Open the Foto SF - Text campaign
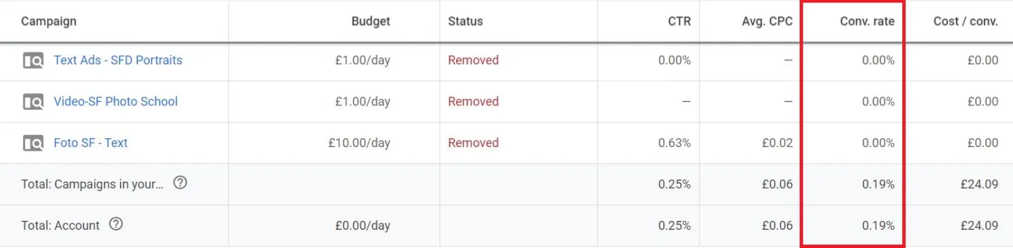This screenshot has width=1013, height=248. point(91,143)
